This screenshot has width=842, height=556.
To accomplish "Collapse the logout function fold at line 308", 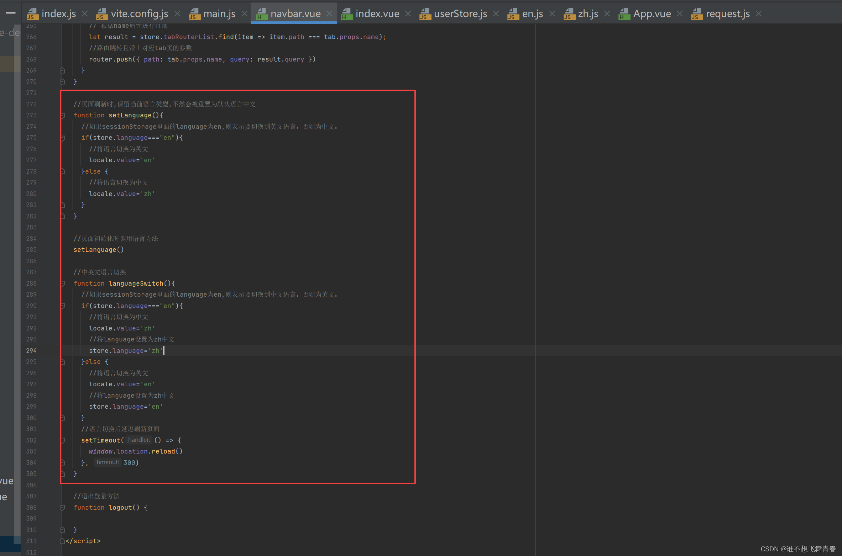I will pos(62,508).
